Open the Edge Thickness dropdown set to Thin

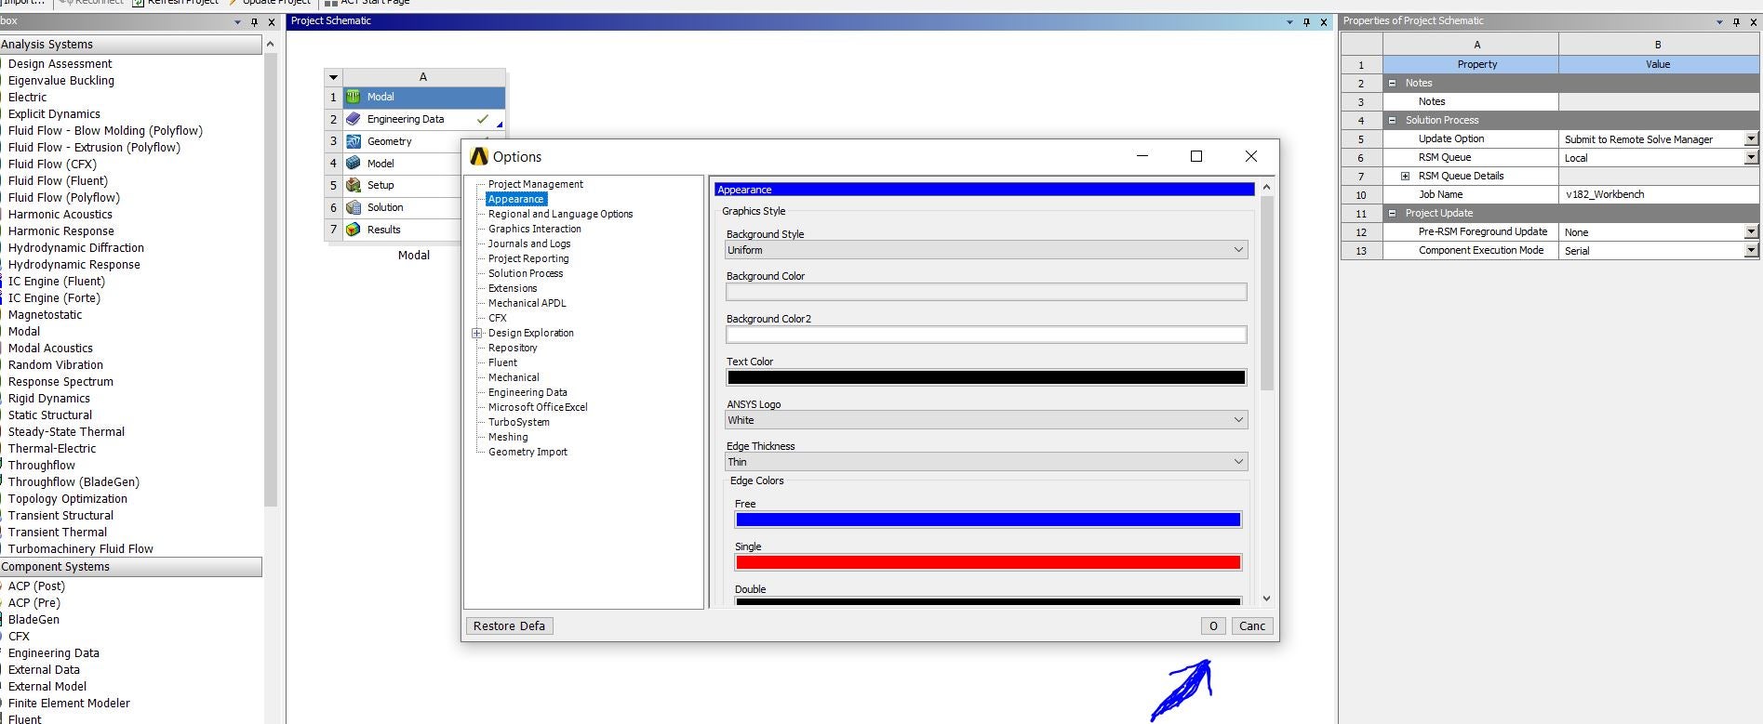point(986,462)
